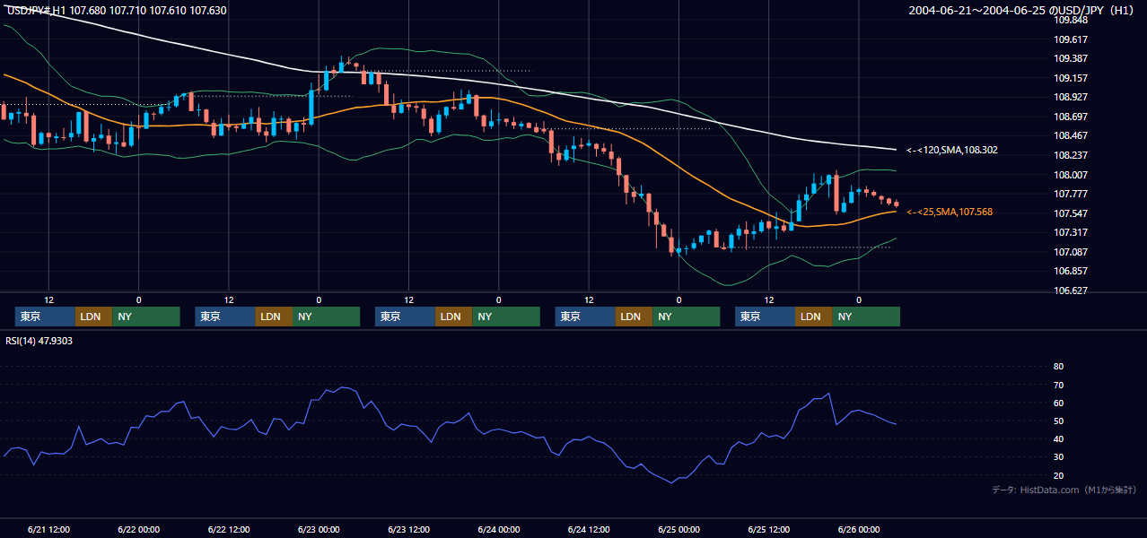The width and height of the screenshot is (1147, 538).
Task: Select the 109.157 price level label
Action: click(1071, 78)
